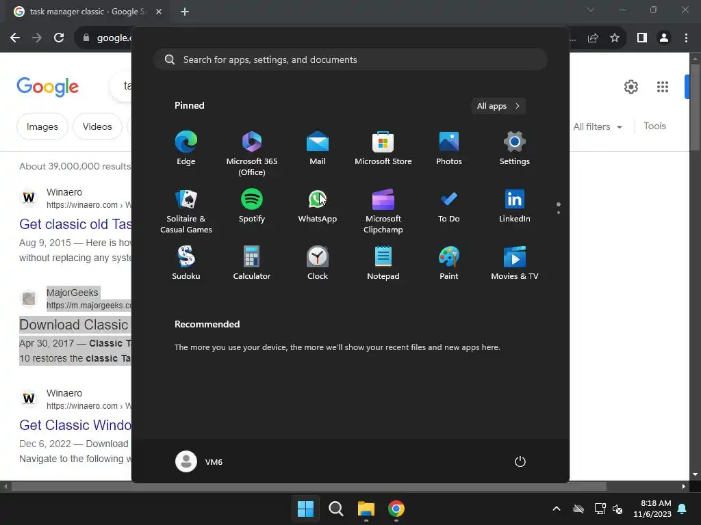Expand the All filters dropdown

tap(597, 126)
